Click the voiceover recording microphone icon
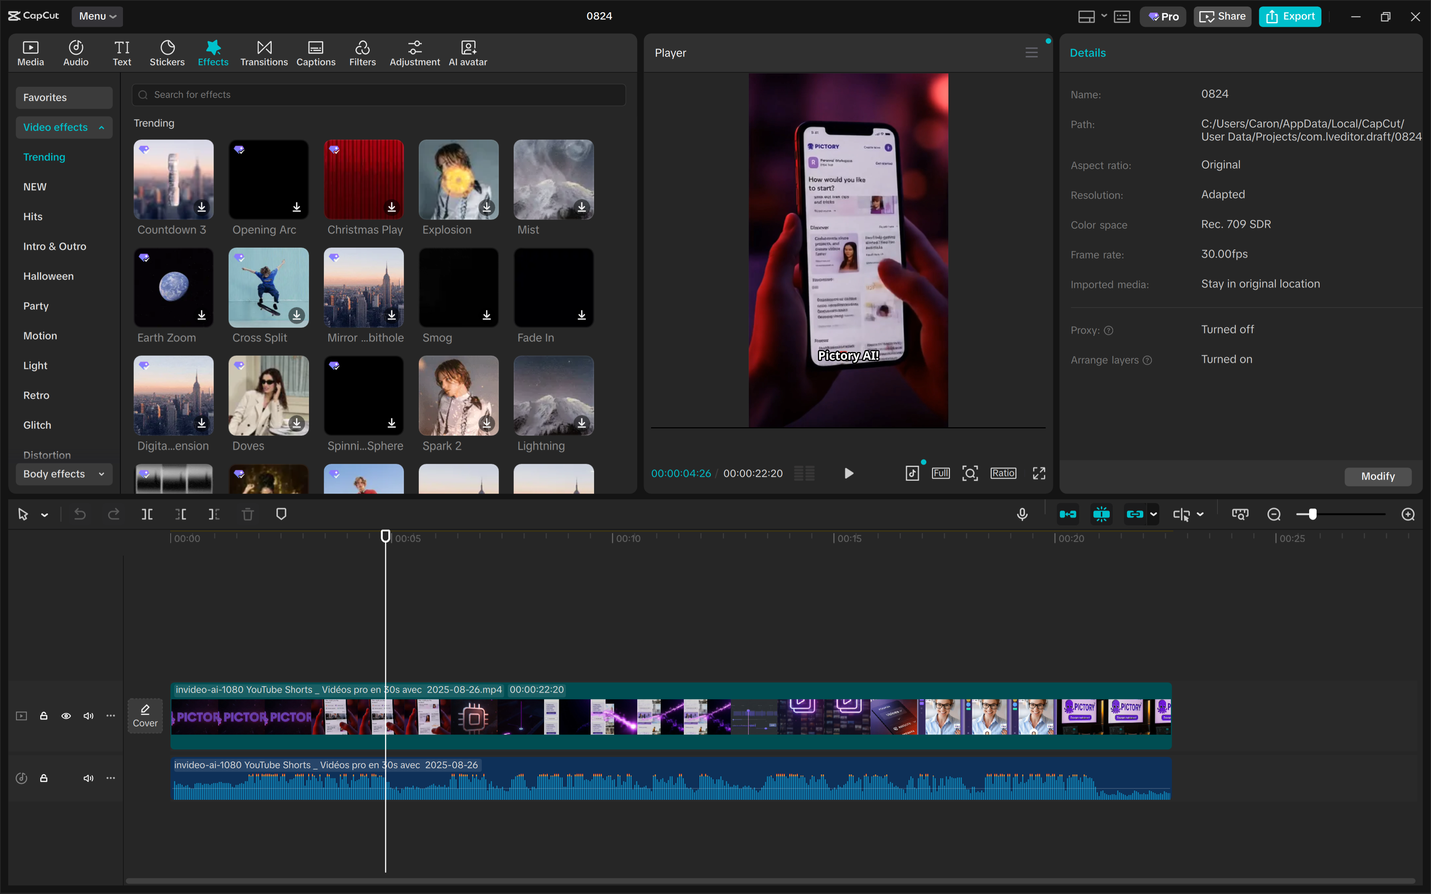 click(x=1023, y=514)
